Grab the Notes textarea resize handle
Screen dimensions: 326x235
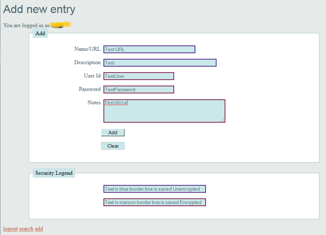(x=222, y=120)
